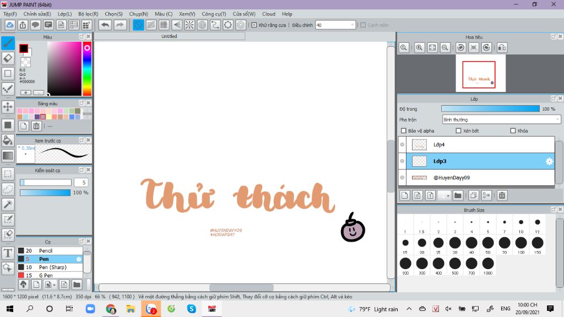Choose the Magic Wand tool
This screenshot has height=317, width=564.
tap(8, 204)
